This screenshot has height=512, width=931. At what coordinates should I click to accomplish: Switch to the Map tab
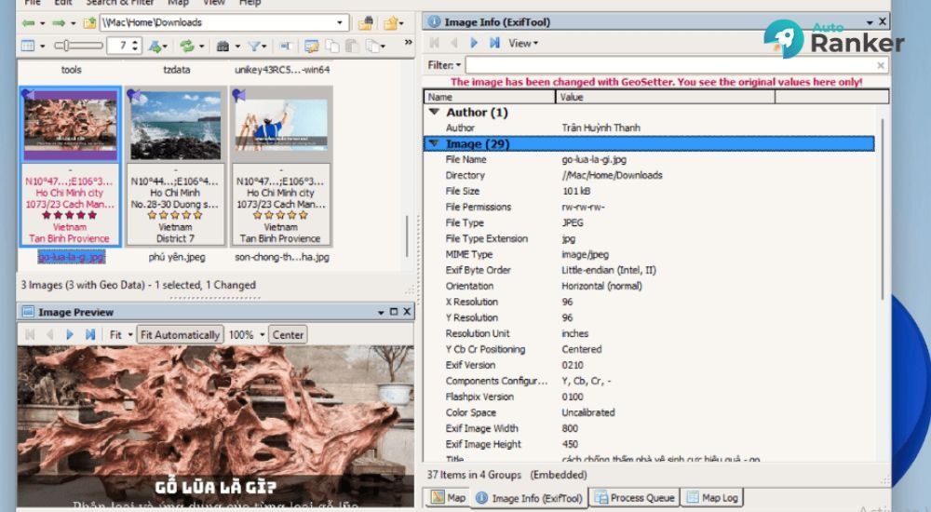(x=449, y=498)
